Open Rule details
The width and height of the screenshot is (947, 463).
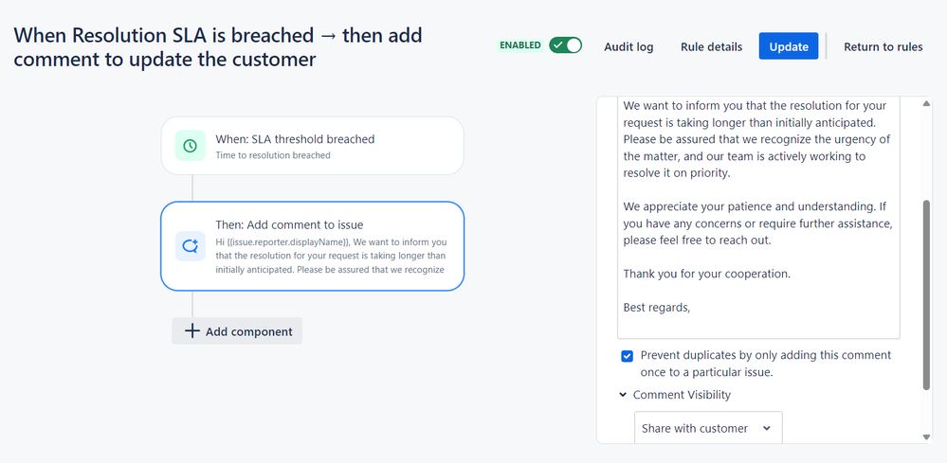pos(712,46)
